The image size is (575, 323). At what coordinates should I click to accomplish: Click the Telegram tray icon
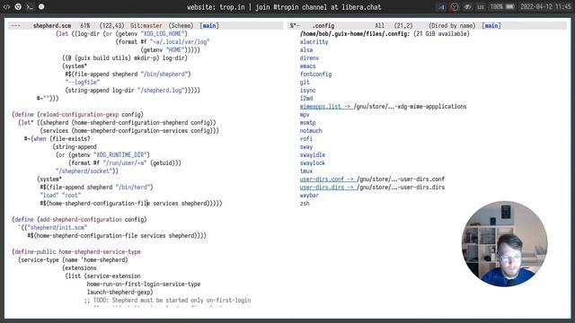(x=441, y=7)
